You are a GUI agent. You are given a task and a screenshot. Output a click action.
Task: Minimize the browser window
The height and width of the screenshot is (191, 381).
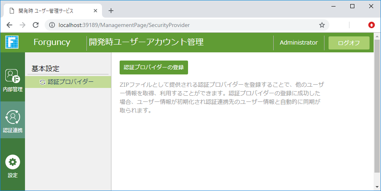click(x=333, y=7)
